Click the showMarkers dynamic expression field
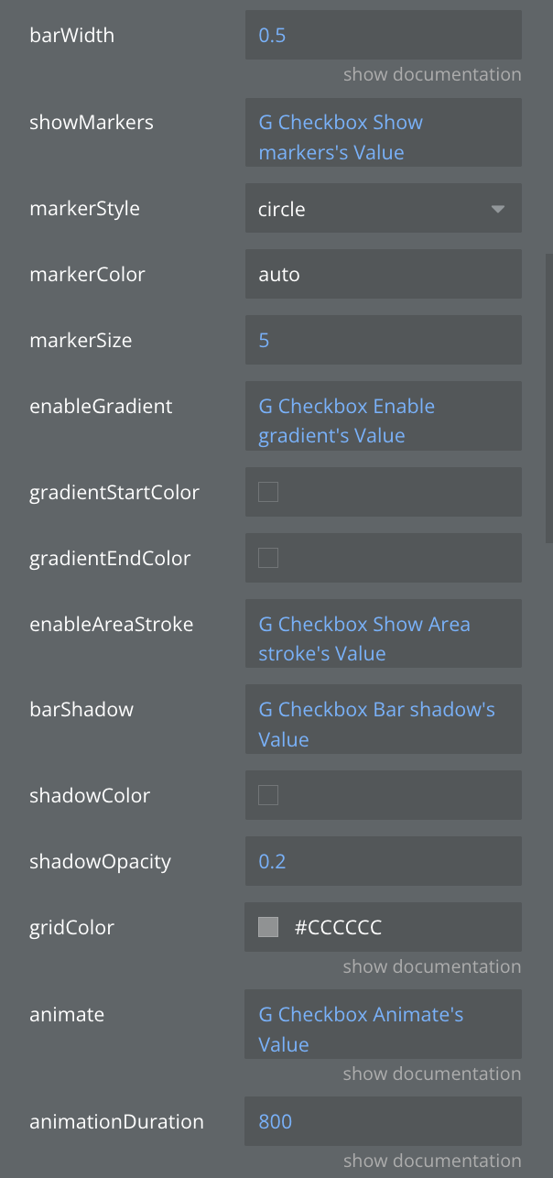Screen dimensions: 553x1178 383,134
